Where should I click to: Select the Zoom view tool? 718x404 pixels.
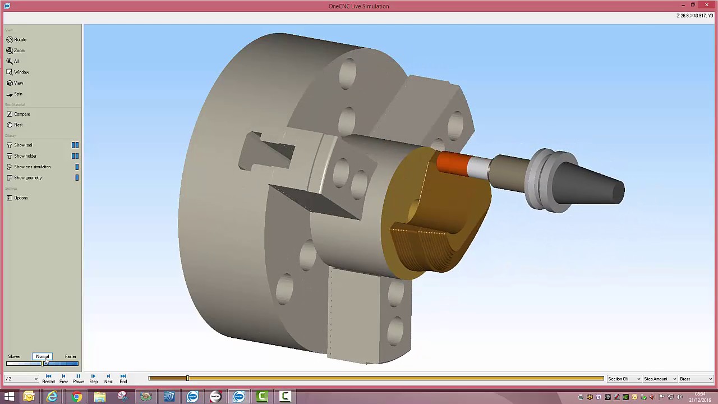[16, 50]
